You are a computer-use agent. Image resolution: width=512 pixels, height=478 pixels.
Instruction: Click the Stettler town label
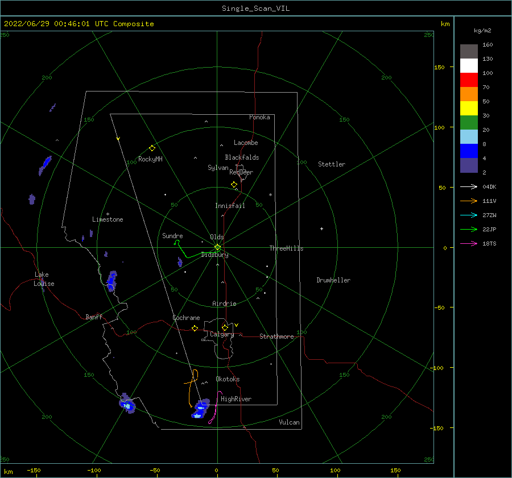[x=332, y=164]
